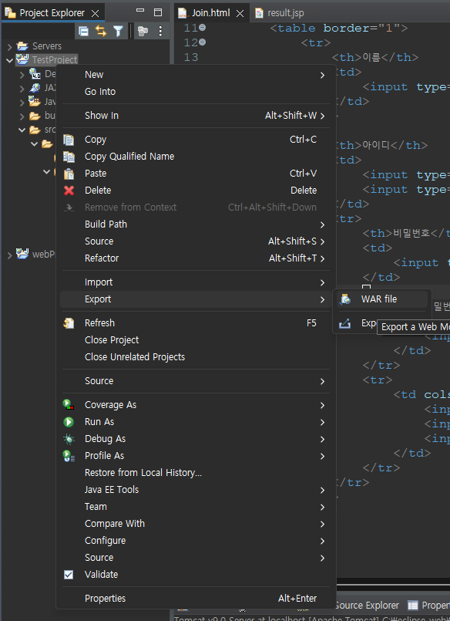The width and height of the screenshot is (450, 621).
Task: Click the Coverage As icon
Action: coord(69,404)
